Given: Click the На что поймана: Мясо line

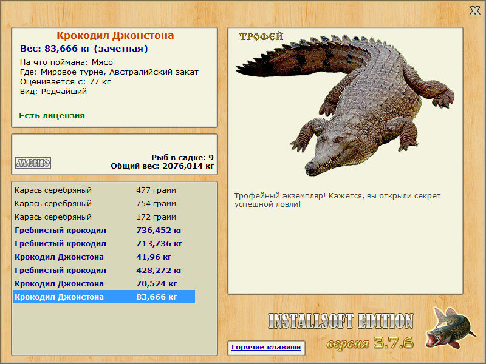Looking at the screenshot, I should [x=66, y=62].
